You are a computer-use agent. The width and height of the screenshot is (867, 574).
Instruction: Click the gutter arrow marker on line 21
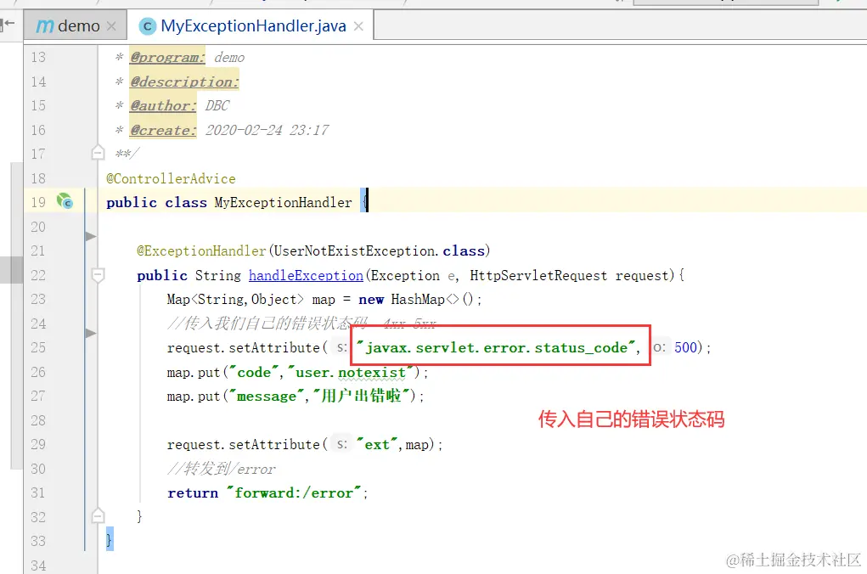pyautogui.click(x=91, y=237)
